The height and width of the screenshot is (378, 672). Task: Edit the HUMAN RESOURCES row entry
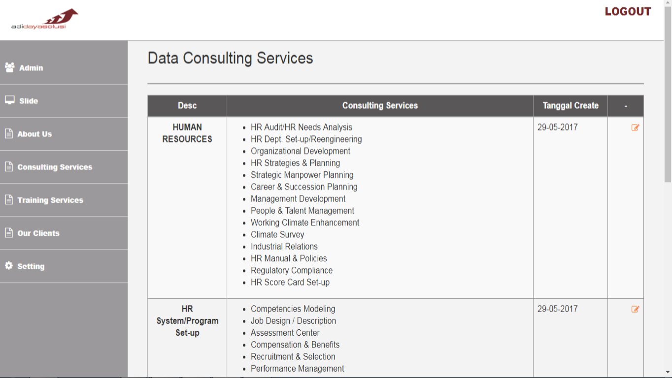pyautogui.click(x=635, y=127)
